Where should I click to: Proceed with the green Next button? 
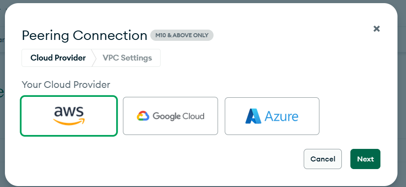tap(365, 159)
